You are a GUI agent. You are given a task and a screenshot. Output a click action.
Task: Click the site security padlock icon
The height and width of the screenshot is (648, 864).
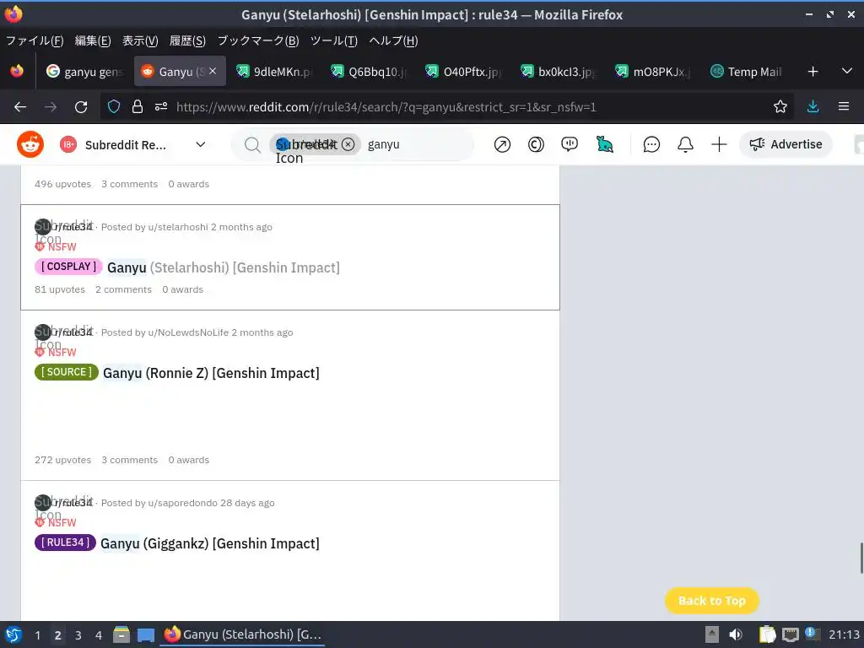point(138,107)
